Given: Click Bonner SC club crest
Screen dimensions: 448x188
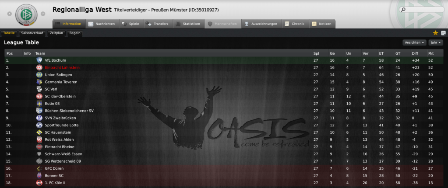Looking at the screenshot, I should pyautogui.click(x=39, y=175).
